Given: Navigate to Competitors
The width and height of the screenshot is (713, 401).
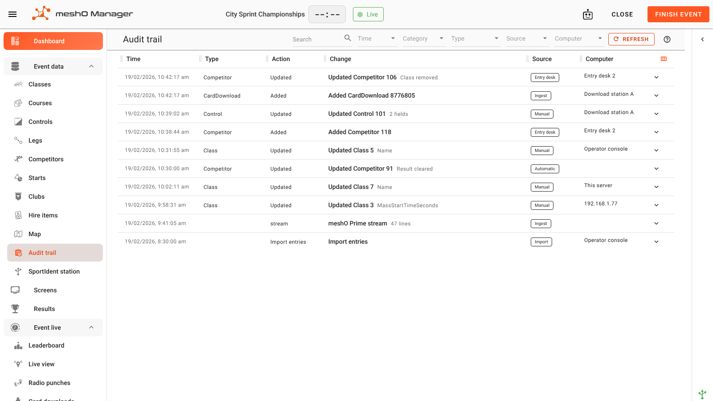Looking at the screenshot, I should point(55,159).
